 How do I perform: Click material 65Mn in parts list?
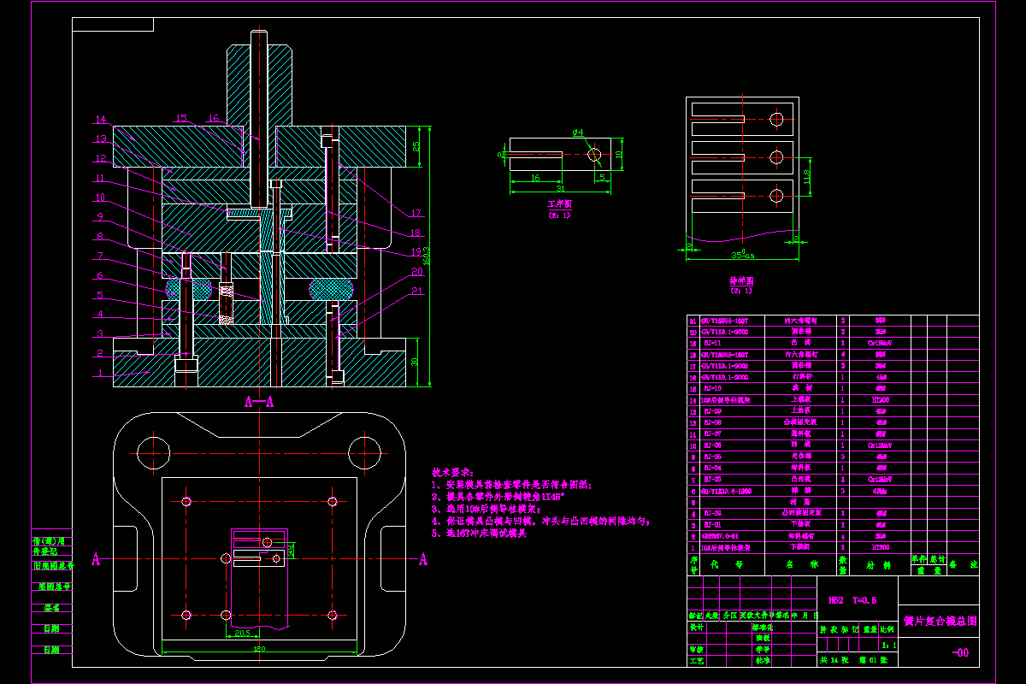(880, 491)
